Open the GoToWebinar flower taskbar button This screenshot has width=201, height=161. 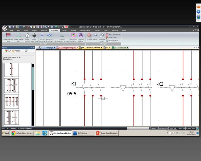coord(83,133)
